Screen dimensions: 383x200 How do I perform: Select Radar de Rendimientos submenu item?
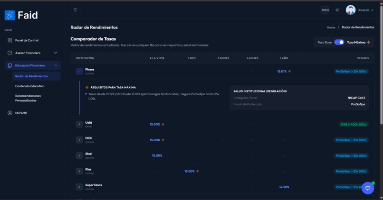pyautogui.click(x=37, y=76)
